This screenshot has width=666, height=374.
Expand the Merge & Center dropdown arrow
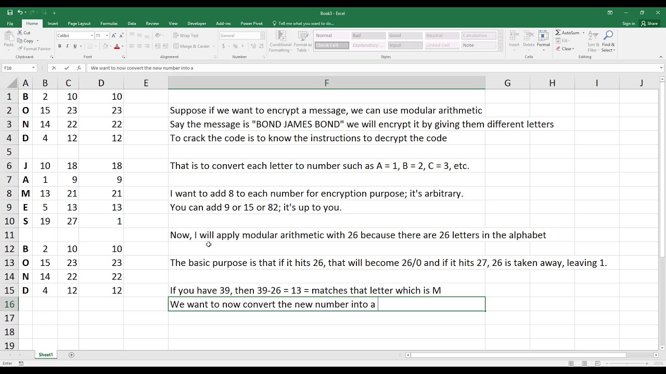tap(213, 46)
